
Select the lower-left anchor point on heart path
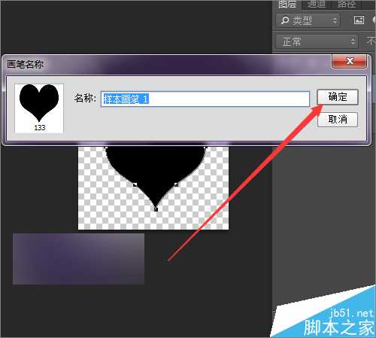[x=135, y=185]
